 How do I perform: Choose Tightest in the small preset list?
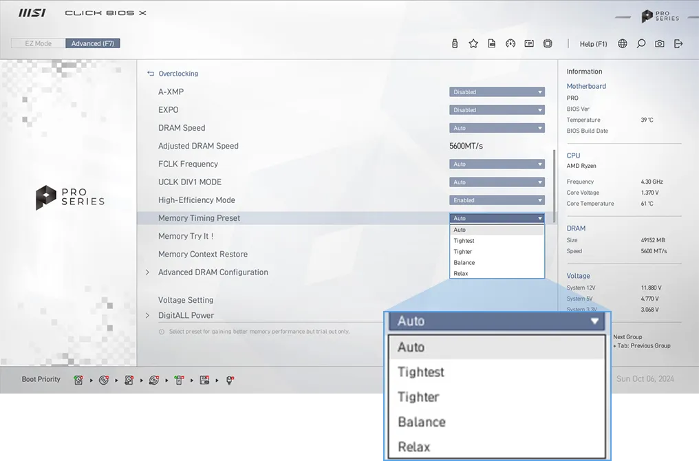click(497, 241)
